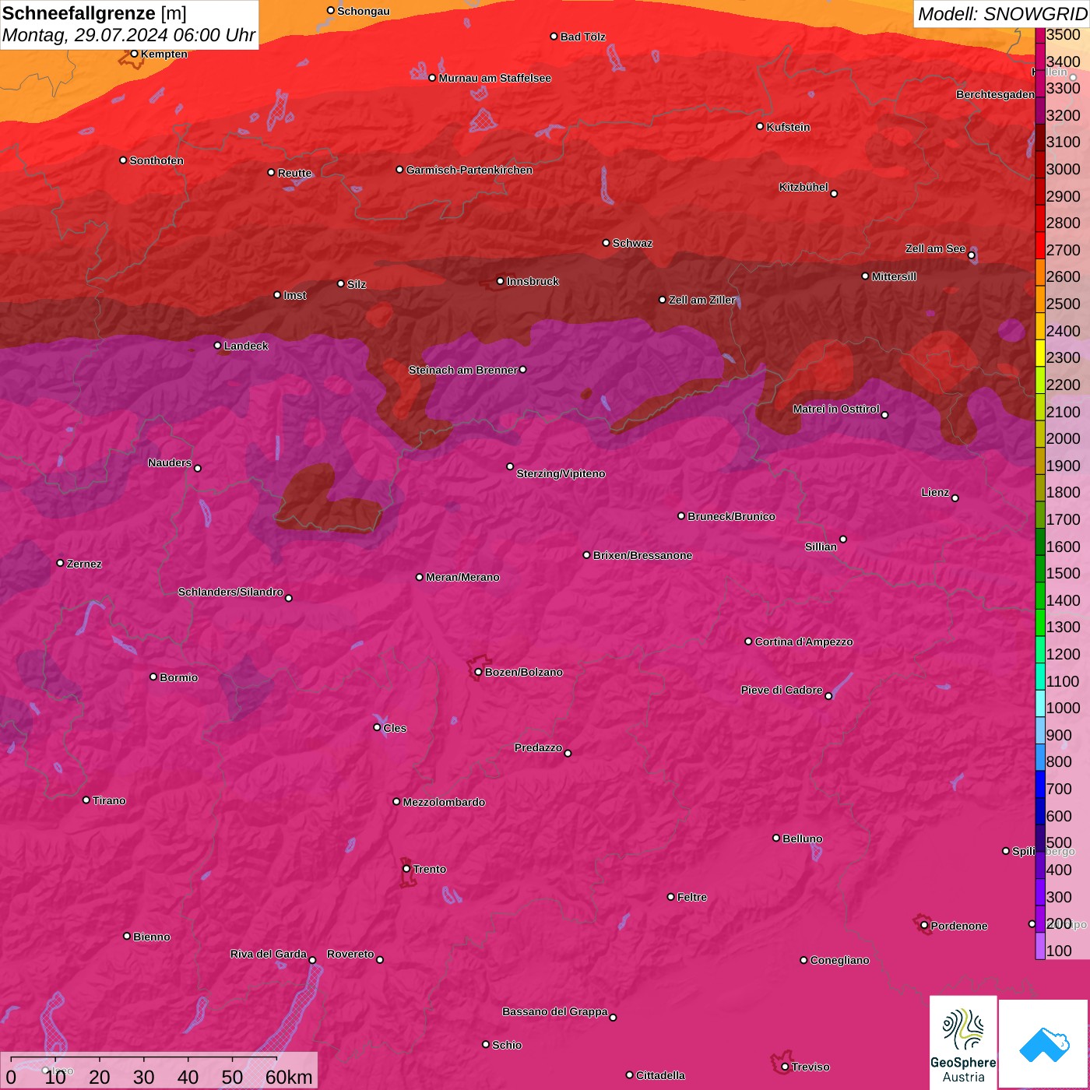1090x1090 pixels.
Task: Click the Pordenone marker dot
Action: (924, 926)
